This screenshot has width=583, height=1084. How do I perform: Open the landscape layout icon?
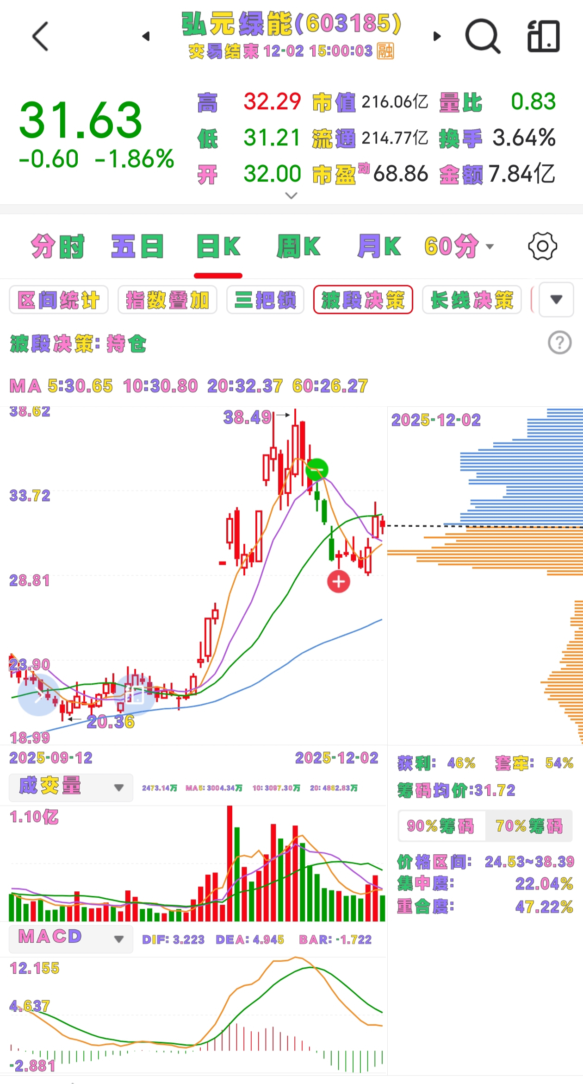[544, 36]
